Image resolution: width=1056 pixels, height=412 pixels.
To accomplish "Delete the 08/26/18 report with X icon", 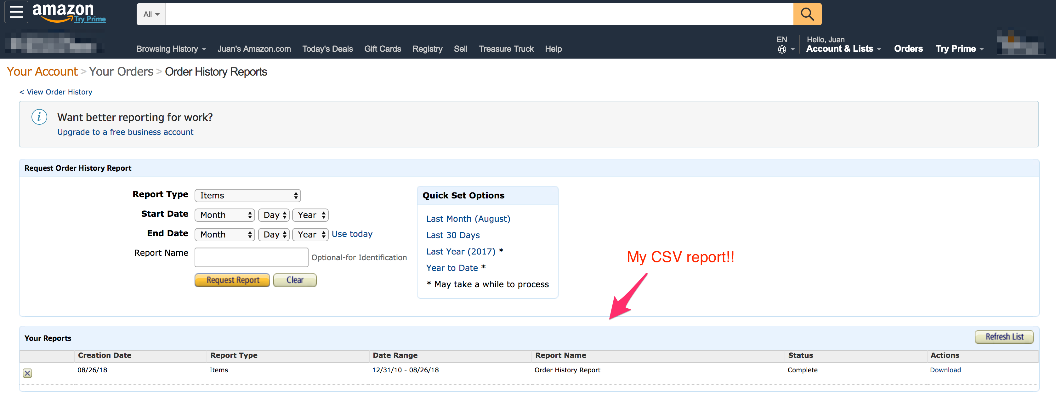I will click(x=27, y=373).
